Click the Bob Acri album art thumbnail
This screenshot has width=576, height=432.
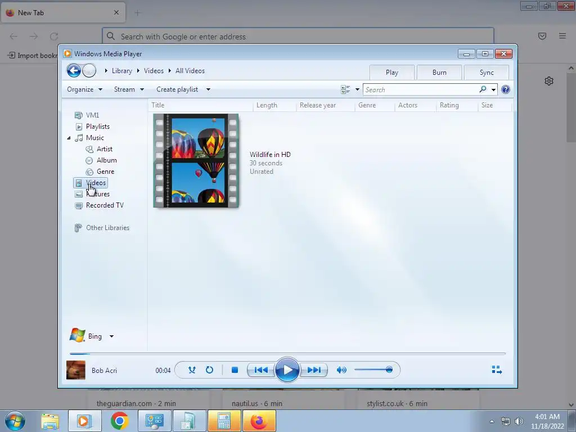(x=76, y=370)
